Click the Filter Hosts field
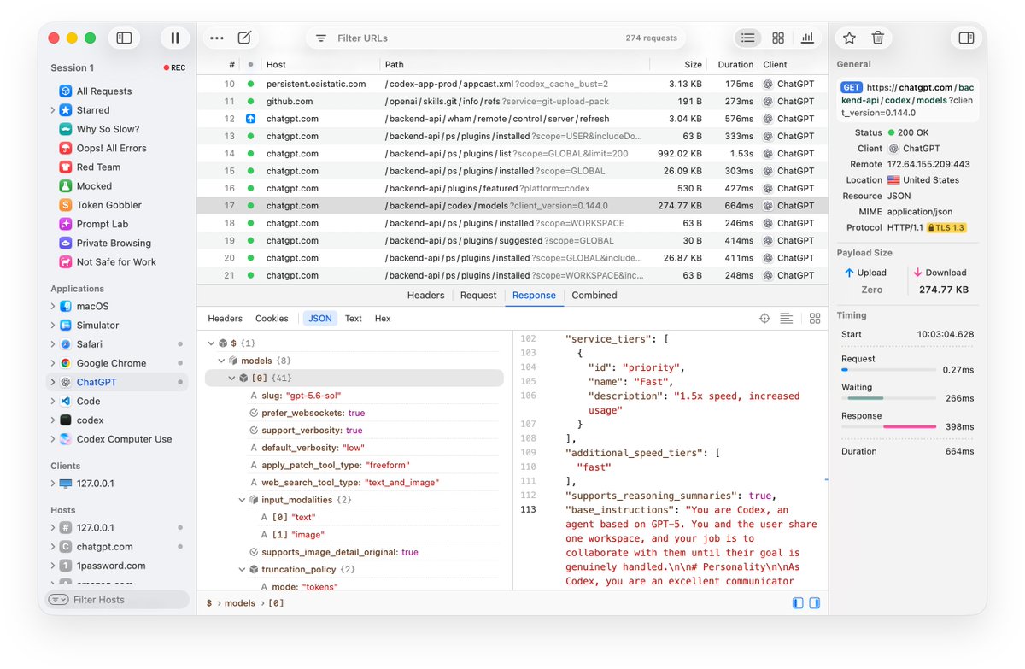Viewport: 1025px width, 669px height. point(118,600)
